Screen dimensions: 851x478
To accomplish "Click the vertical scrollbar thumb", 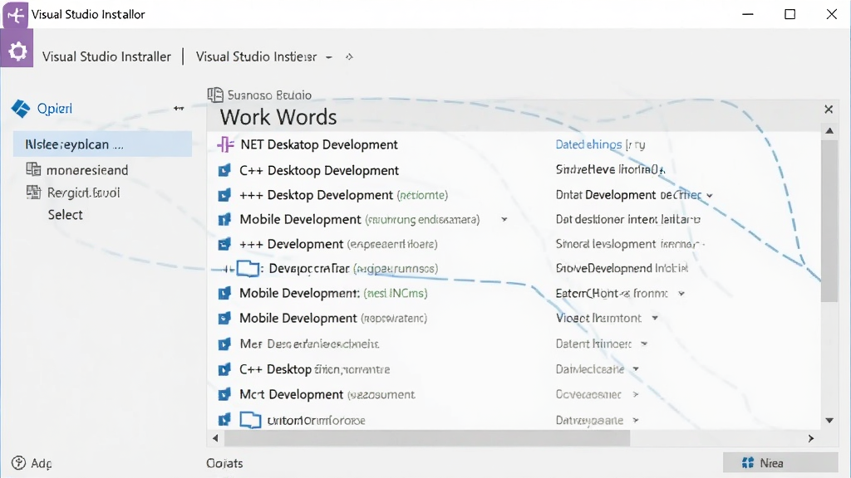I will coord(829,221).
